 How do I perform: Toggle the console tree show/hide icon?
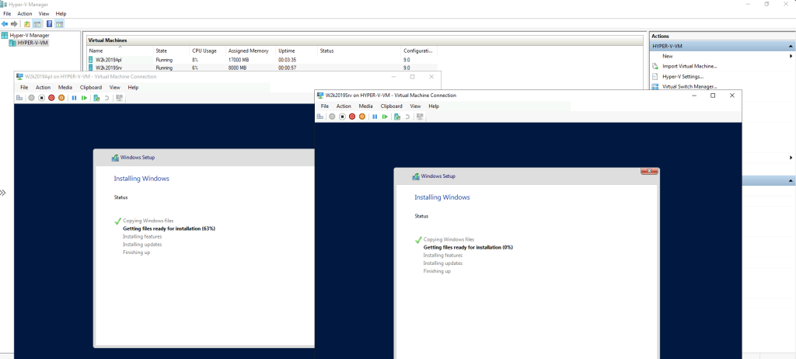click(37, 24)
